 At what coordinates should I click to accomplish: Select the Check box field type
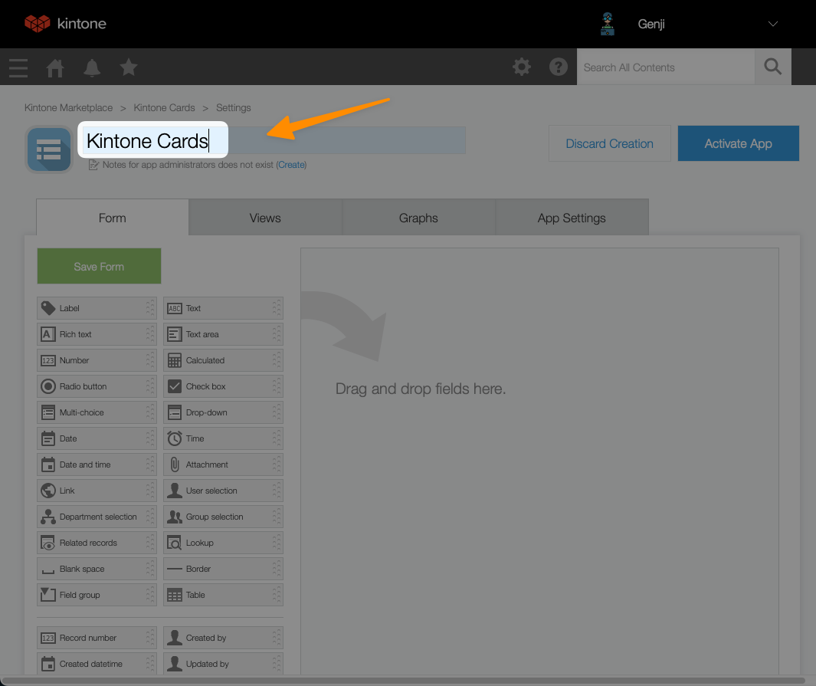point(223,386)
